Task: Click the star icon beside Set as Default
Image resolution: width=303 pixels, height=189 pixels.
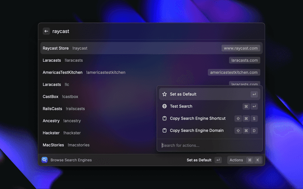Action: point(164,94)
